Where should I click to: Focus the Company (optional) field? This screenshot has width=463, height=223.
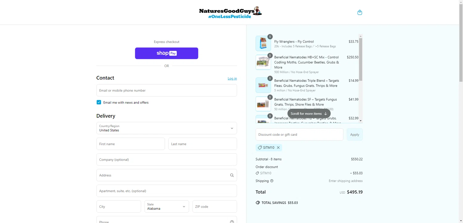point(167,159)
